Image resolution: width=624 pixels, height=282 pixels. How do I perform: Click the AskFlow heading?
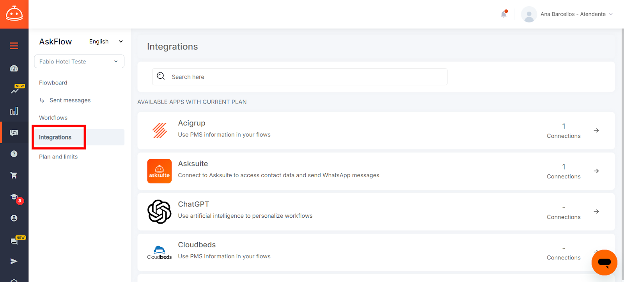[55, 42]
